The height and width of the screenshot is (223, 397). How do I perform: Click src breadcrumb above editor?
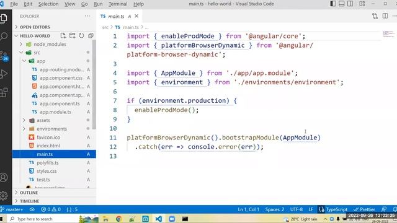click(x=105, y=27)
